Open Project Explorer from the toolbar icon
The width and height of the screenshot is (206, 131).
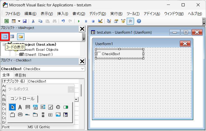(x=109, y=21)
